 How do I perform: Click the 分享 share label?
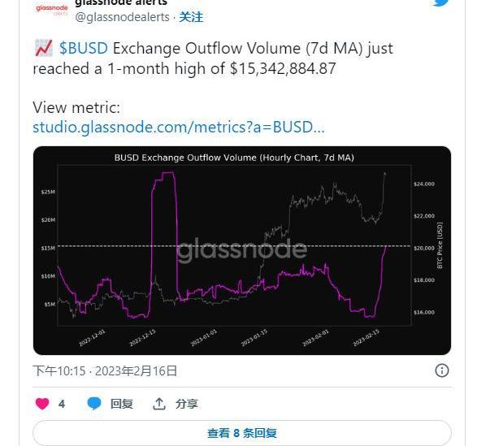[x=186, y=404]
